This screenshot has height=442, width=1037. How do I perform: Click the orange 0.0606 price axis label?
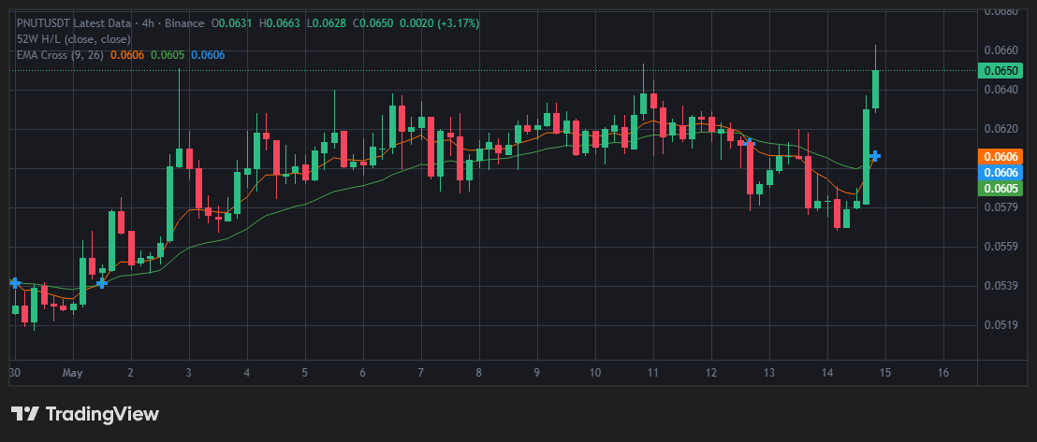coord(1000,157)
